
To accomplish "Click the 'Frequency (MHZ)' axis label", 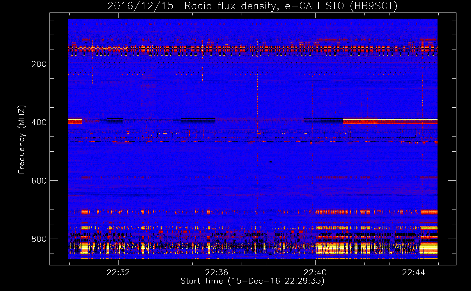I will [22, 140].
